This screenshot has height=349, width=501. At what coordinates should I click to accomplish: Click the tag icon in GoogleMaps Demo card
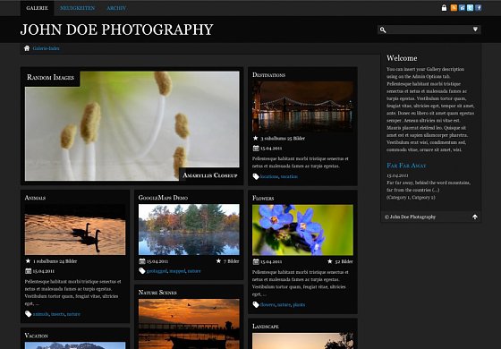142,271
